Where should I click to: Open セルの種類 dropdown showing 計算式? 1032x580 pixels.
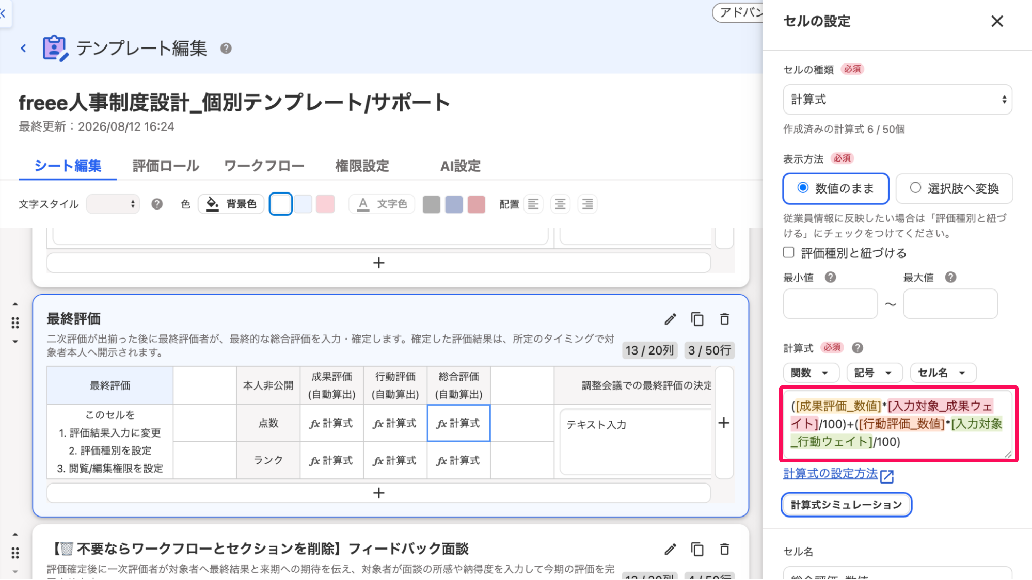(x=897, y=100)
